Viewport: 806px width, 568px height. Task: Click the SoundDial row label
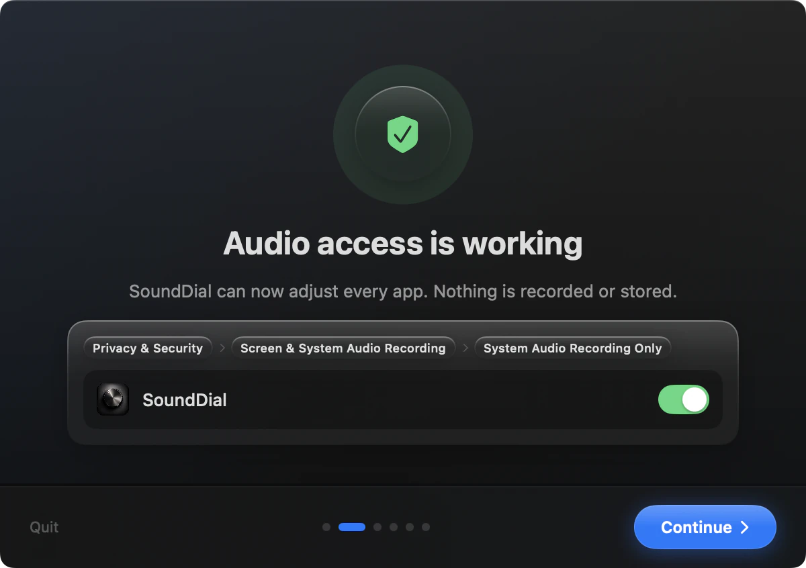(x=185, y=400)
